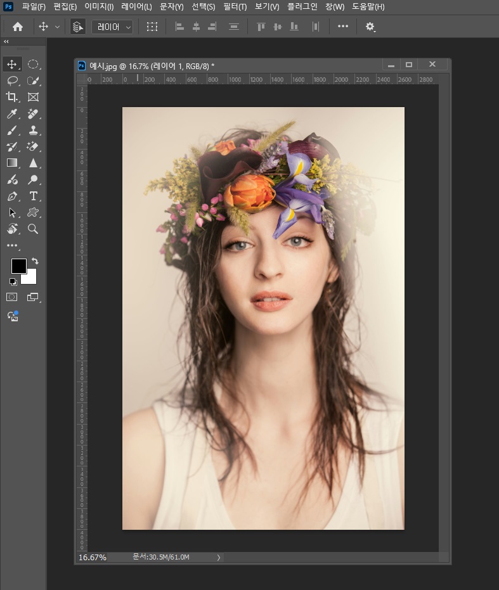Collapse the toolbox with double arrows
The image size is (499, 590).
tap(6, 41)
